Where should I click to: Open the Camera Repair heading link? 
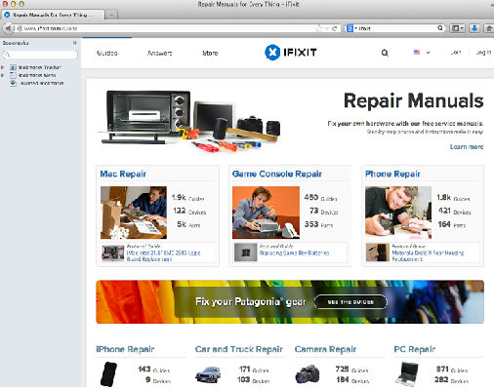click(x=325, y=349)
